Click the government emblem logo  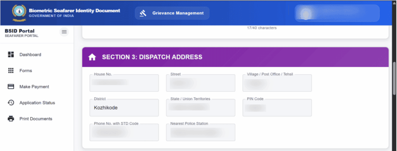pyautogui.click(x=19, y=13)
